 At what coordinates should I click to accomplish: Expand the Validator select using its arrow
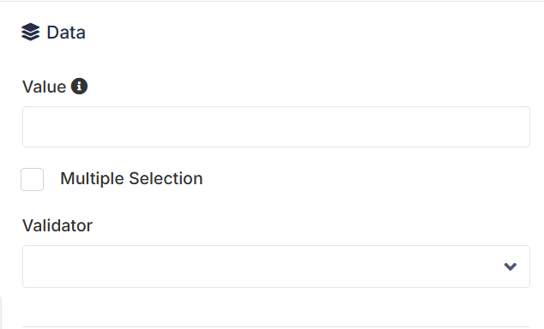coord(511,266)
